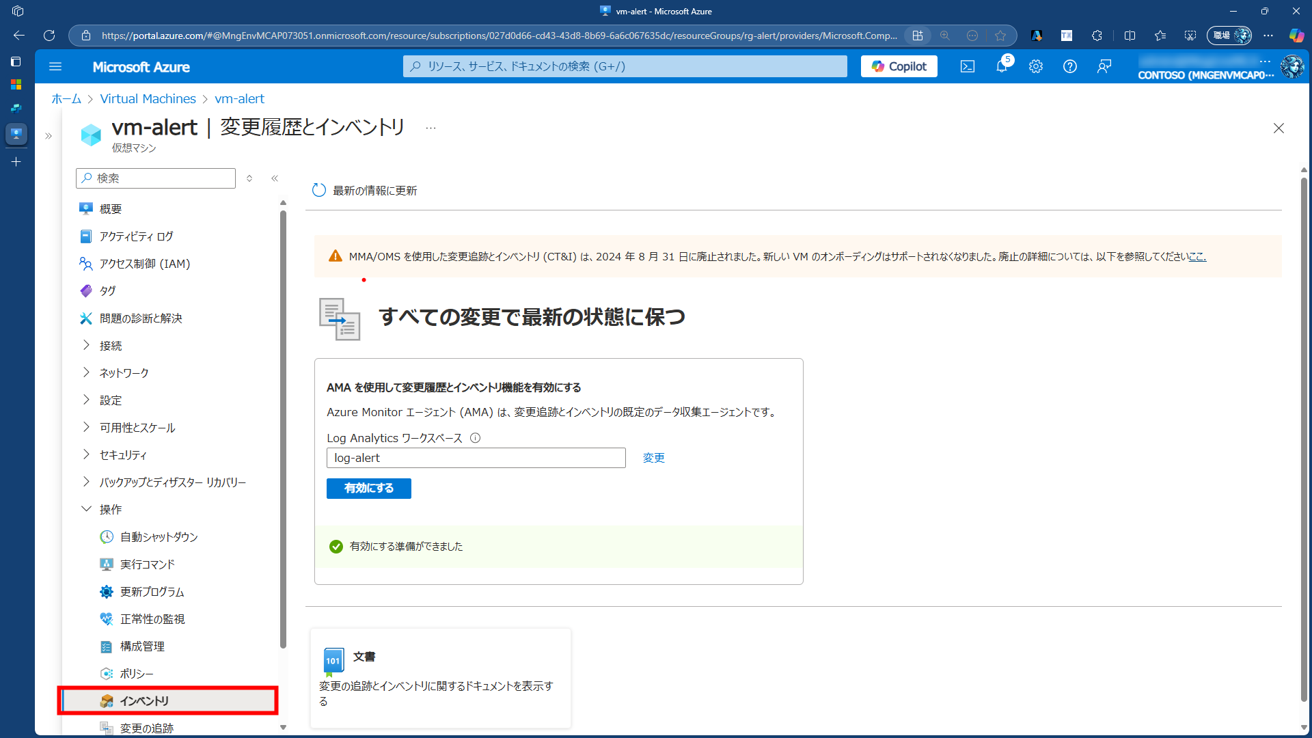Screen dimensions: 1312x738
Task: Open the feedback icon in header
Action: 1104,66
